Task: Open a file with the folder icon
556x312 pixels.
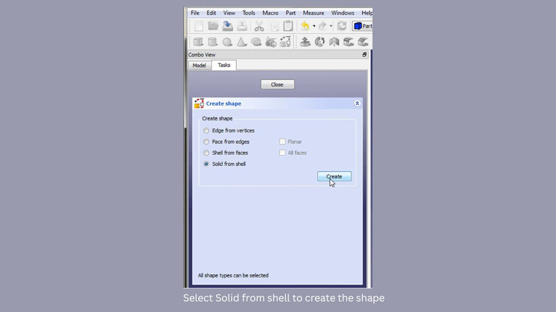Action: (x=213, y=26)
